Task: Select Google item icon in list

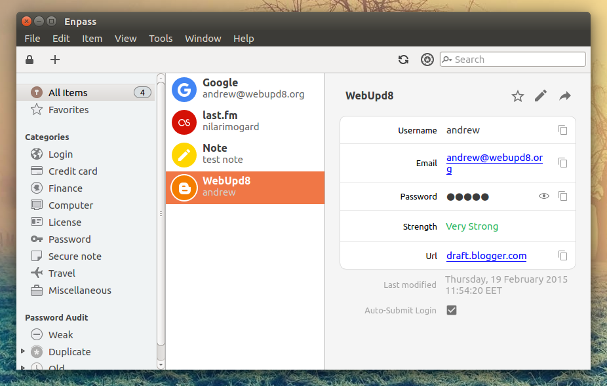Action: [x=184, y=90]
